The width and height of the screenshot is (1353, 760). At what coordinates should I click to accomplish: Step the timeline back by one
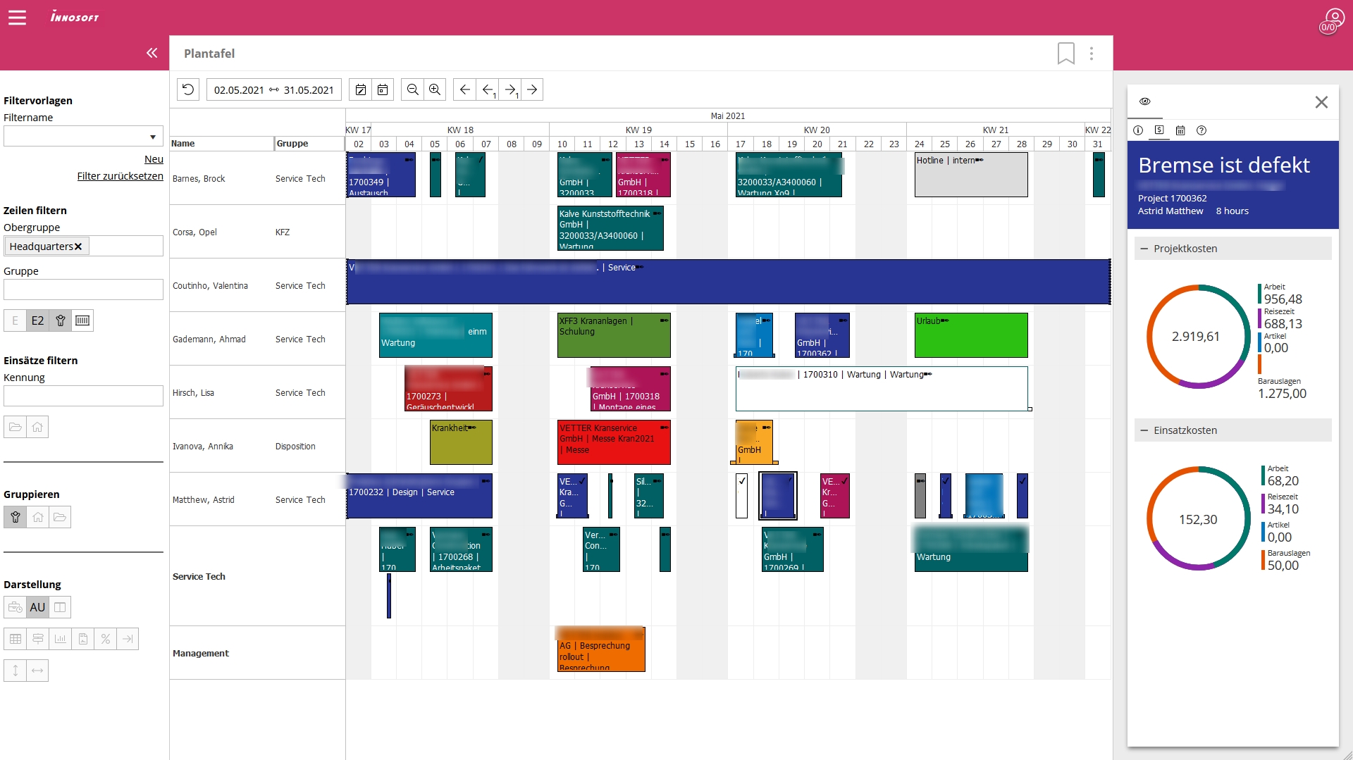[488, 89]
